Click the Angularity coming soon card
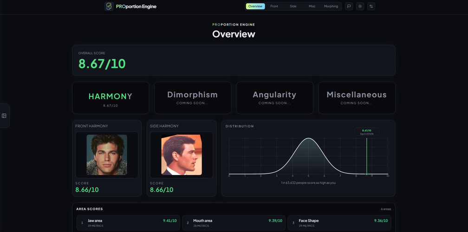This screenshot has height=232, width=468. 274,98
